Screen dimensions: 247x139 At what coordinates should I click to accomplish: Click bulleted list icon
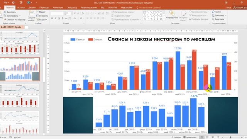(x=88, y=14)
